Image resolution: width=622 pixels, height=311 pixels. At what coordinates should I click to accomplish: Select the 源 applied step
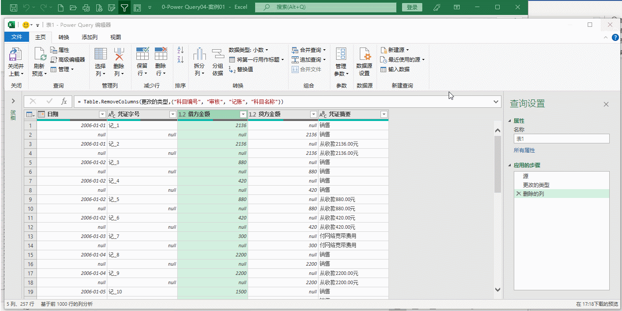pos(562,176)
